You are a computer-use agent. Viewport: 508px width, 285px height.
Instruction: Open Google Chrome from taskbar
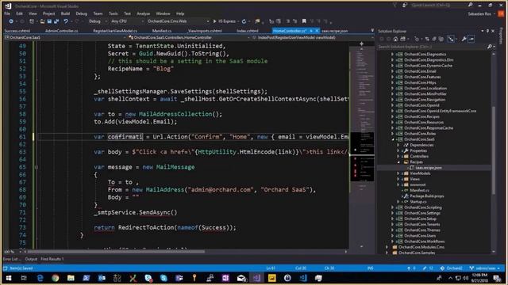[56, 278]
